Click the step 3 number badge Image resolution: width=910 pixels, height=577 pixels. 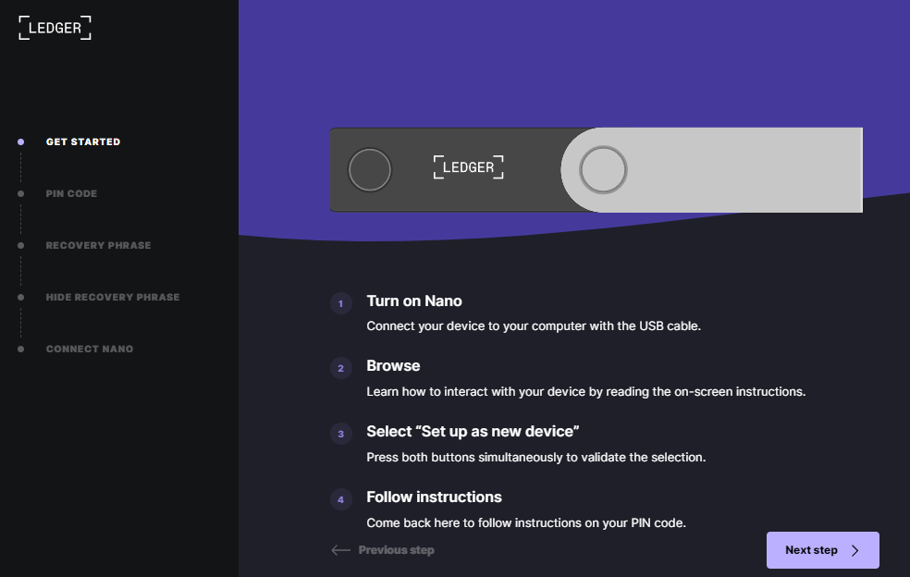click(340, 434)
